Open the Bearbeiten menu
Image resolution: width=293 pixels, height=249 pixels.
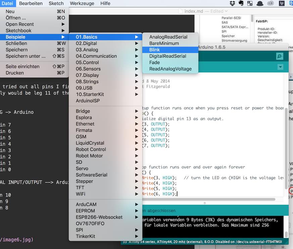(31, 3)
